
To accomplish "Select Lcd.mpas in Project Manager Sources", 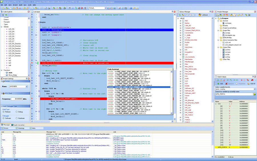I will pyautogui.click(x=228, y=23).
